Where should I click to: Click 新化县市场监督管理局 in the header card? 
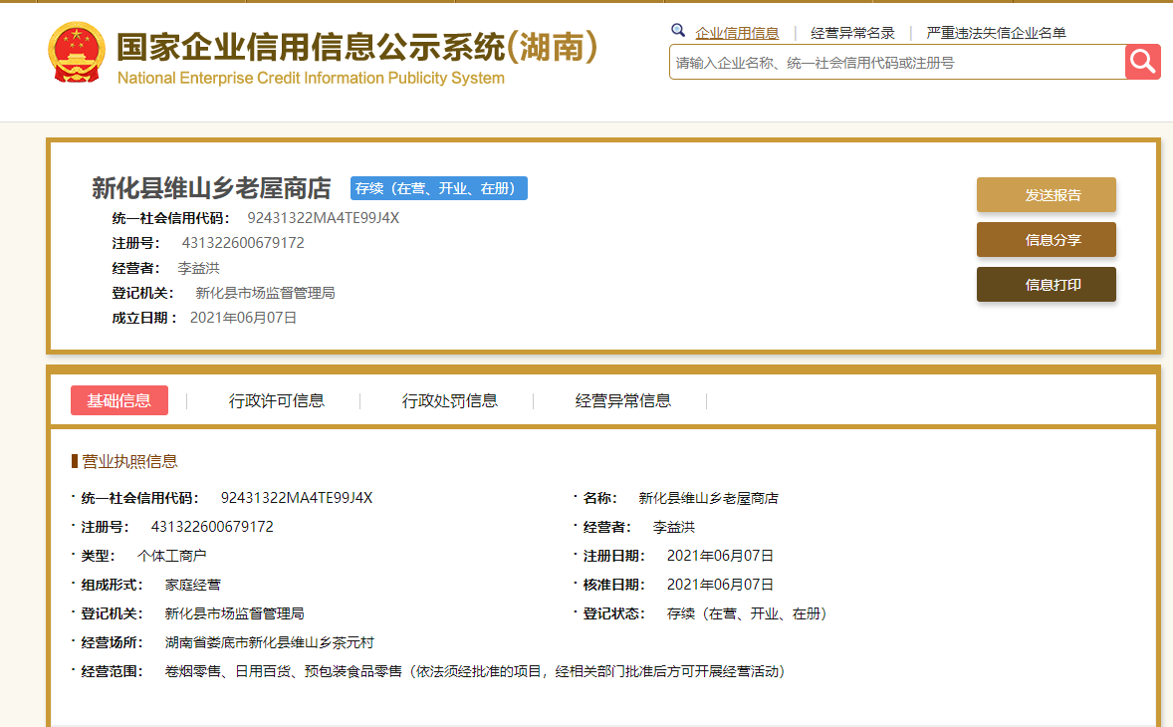pyautogui.click(x=265, y=293)
